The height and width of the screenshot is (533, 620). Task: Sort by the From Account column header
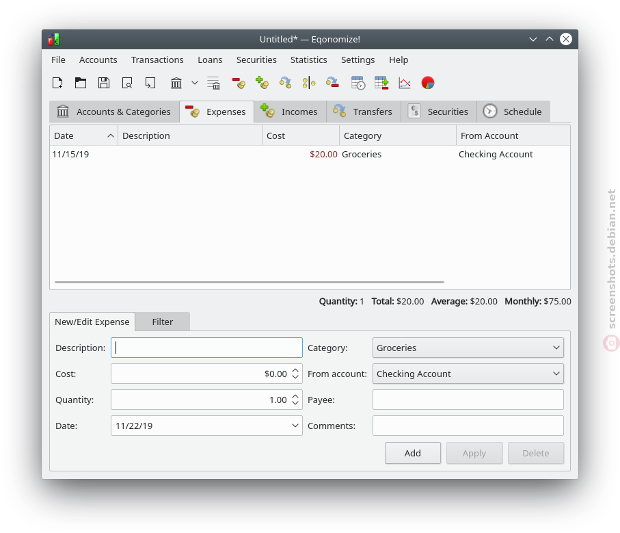513,135
